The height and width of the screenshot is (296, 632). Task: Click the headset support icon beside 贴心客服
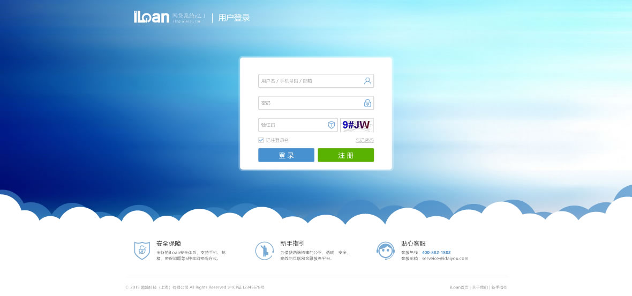tap(386, 251)
